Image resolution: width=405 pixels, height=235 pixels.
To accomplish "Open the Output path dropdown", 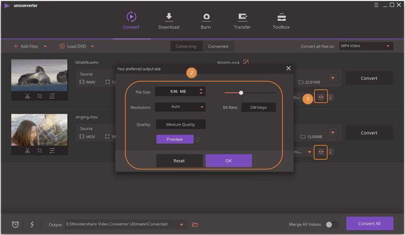I will [x=181, y=225].
